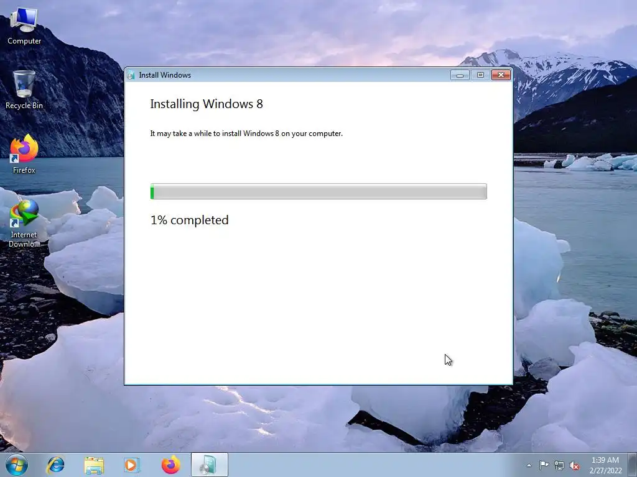
Task: Launch Internet Explorer from the taskbar
Action: tap(55, 465)
